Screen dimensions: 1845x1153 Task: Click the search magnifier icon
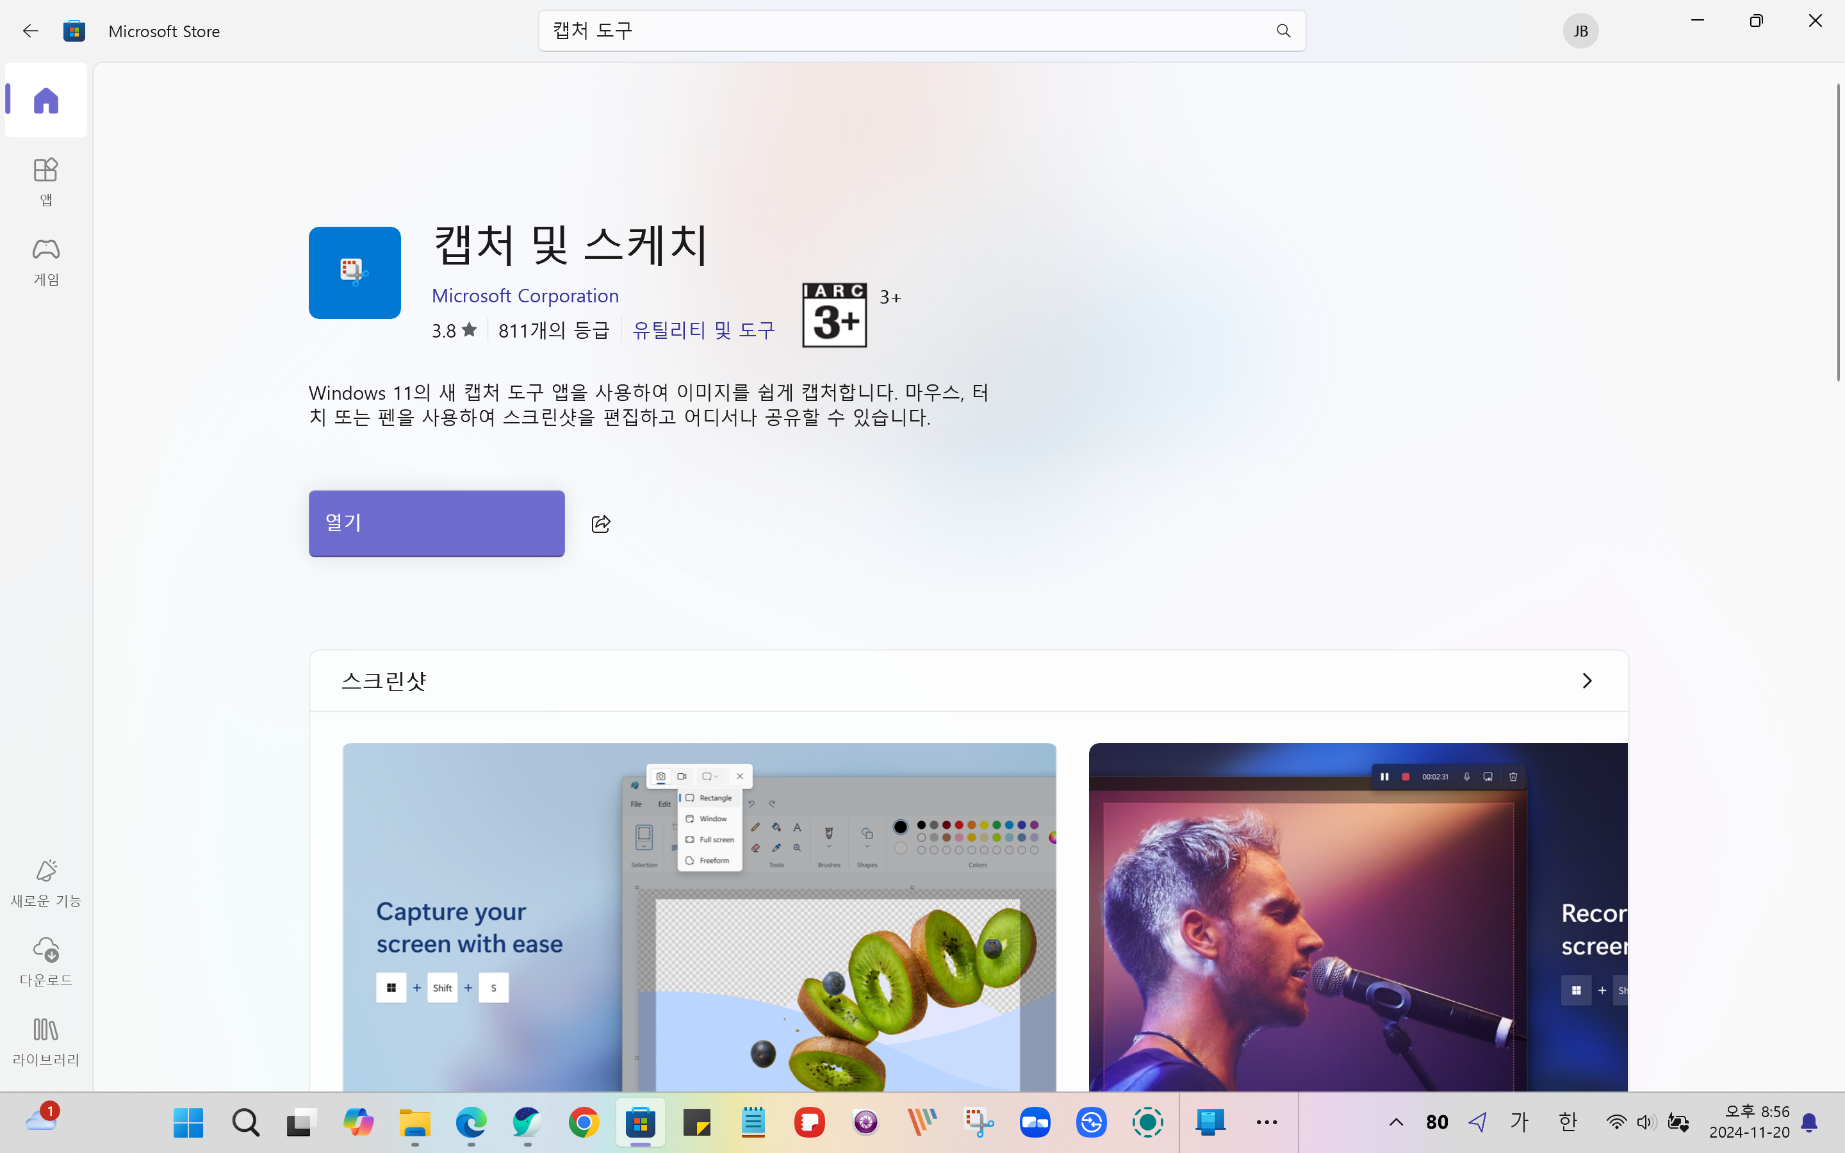click(1283, 31)
